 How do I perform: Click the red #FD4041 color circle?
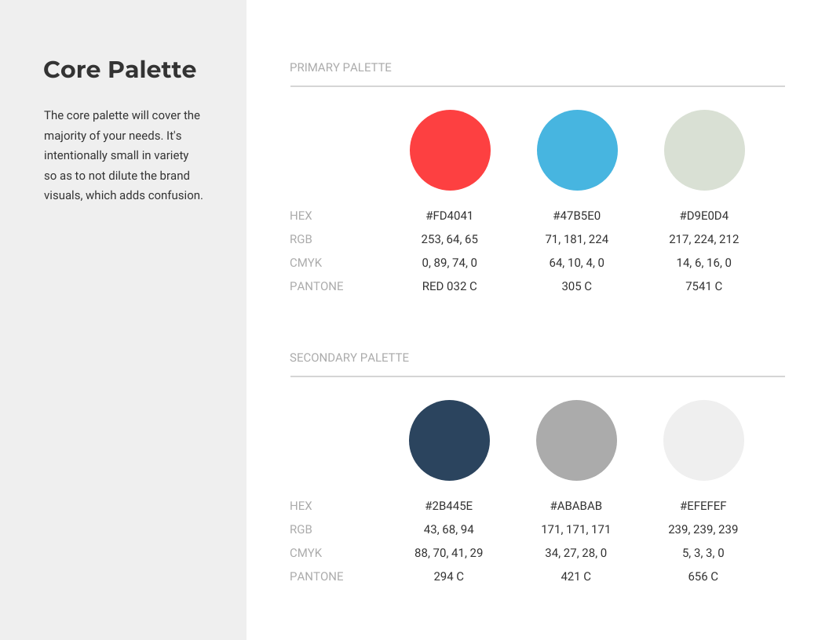[450, 150]
